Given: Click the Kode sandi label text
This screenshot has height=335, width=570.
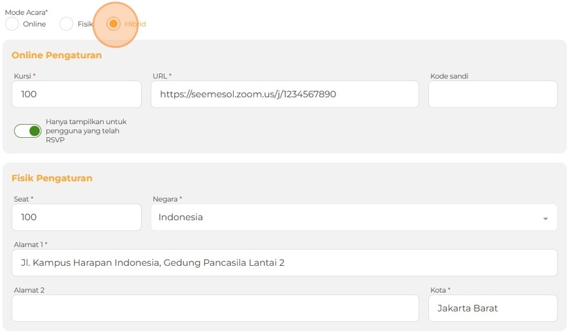Looking at the screenshot, I should pyautogui.click(x=449, y=76).
